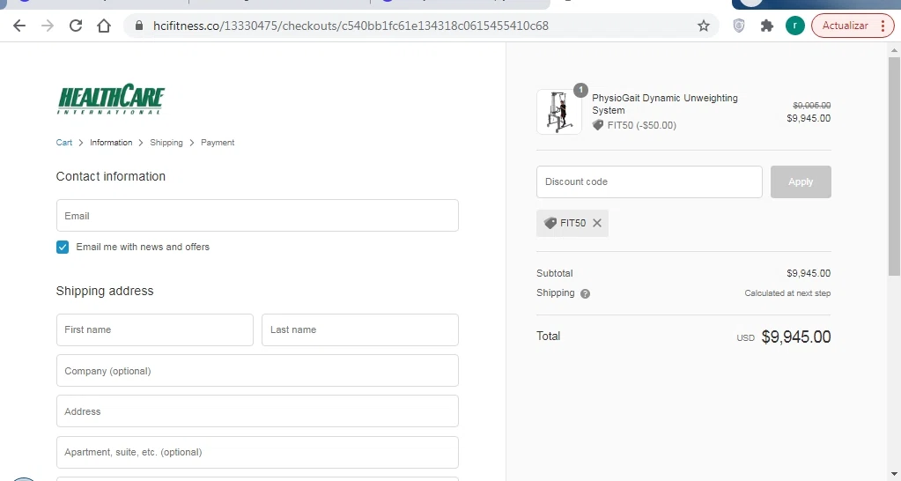Click the PhysioGait product thumbnail
This screenshot has width=901, height=481.
[559, 112]
